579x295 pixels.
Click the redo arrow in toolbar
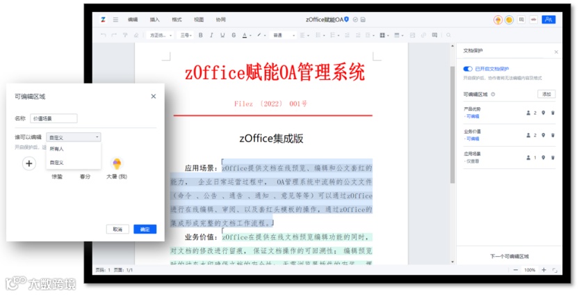[x=114, y=35]
